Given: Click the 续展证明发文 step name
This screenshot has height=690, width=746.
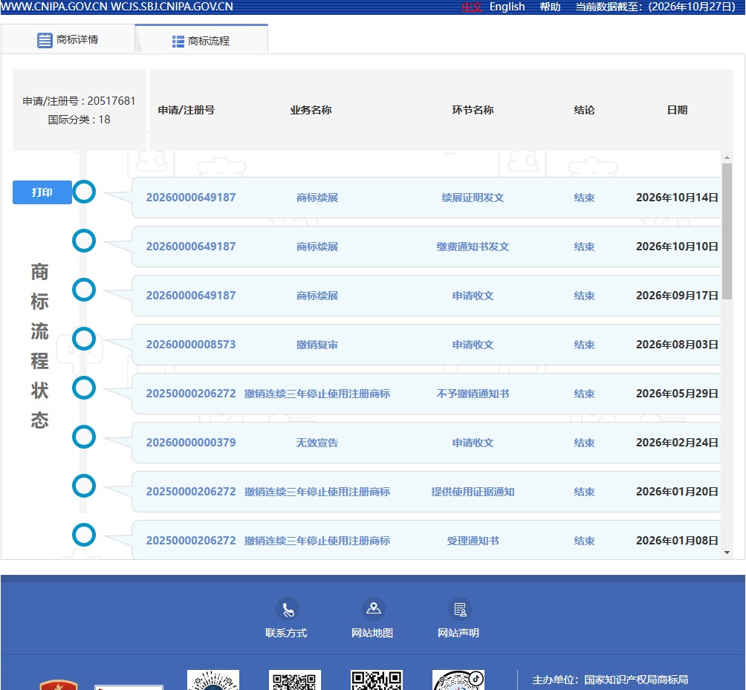Looking at the screenshot, I should 473,198.
